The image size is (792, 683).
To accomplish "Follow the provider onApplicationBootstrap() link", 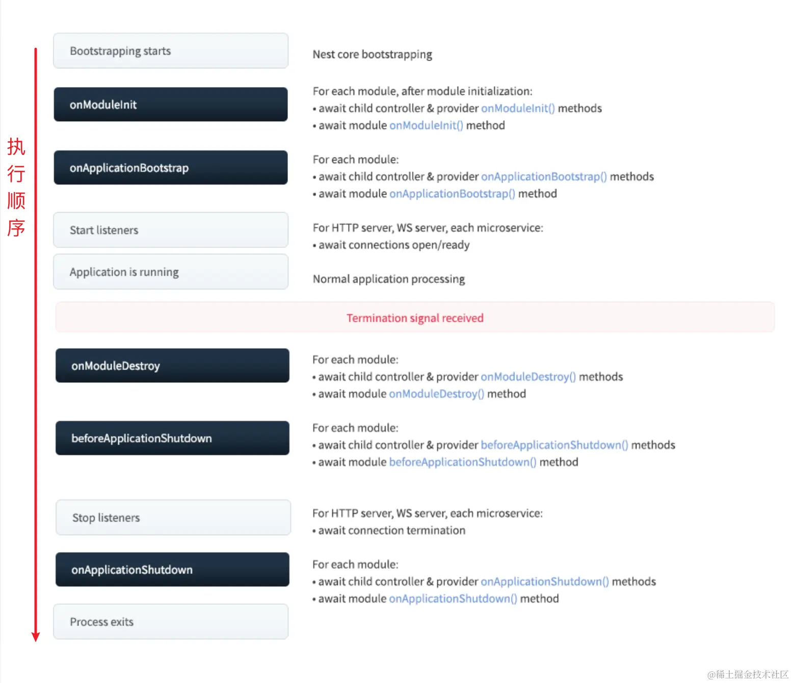I will 544,177.
